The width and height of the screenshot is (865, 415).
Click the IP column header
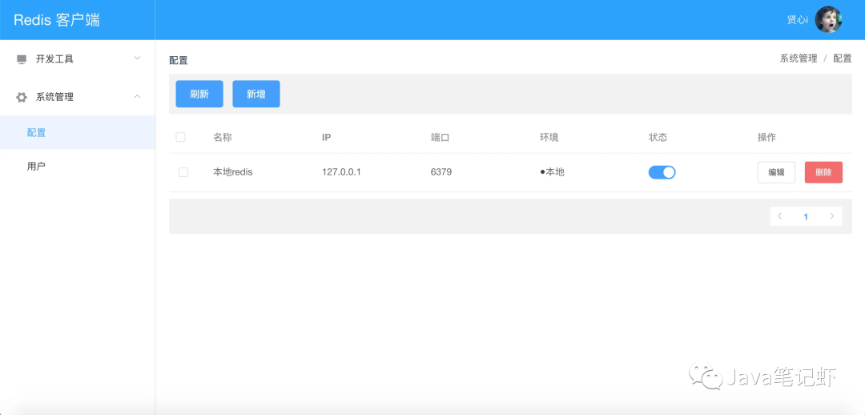click(x=327, y=138)
